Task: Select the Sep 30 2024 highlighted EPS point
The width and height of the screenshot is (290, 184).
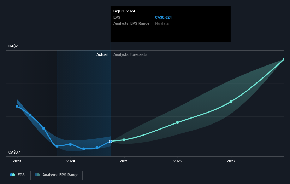Action: (x=111, y=142)
